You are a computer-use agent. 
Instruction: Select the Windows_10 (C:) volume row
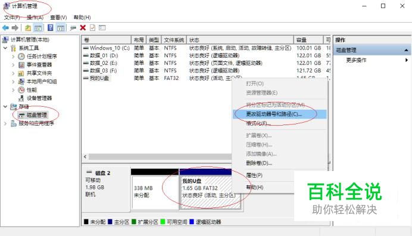click(x=206, y=48)
